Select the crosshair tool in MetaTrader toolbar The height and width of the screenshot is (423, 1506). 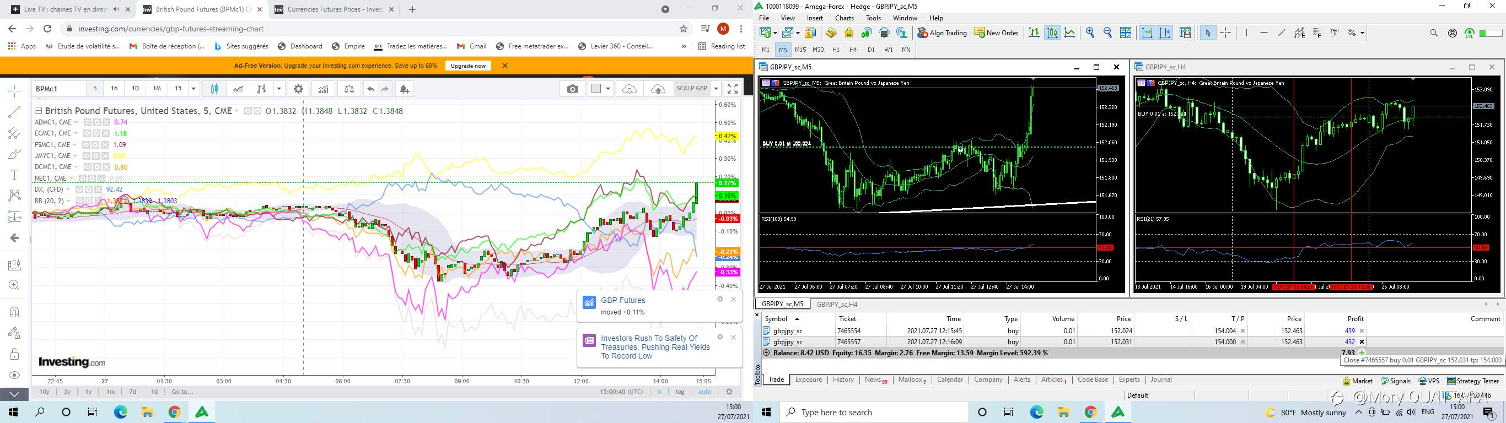[x=1226, y=32]
